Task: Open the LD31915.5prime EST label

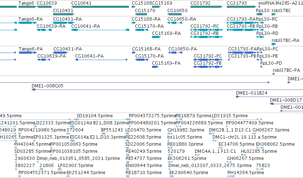Action: tap(230, 116)
